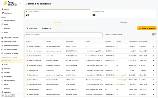158x98 pixels.
Task: Open Paramètres gear icon
Action: (2, 92)
